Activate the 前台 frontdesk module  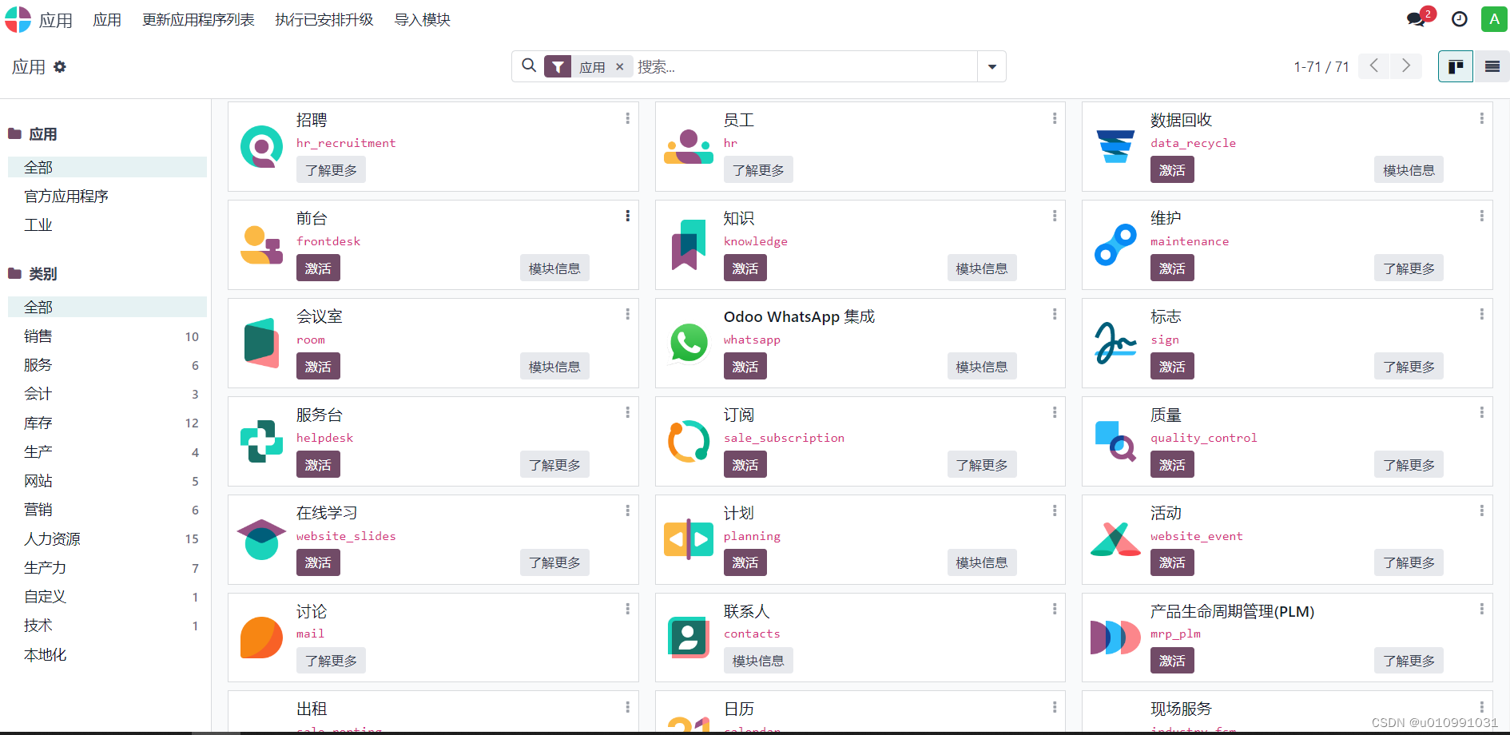coord(318,268)
